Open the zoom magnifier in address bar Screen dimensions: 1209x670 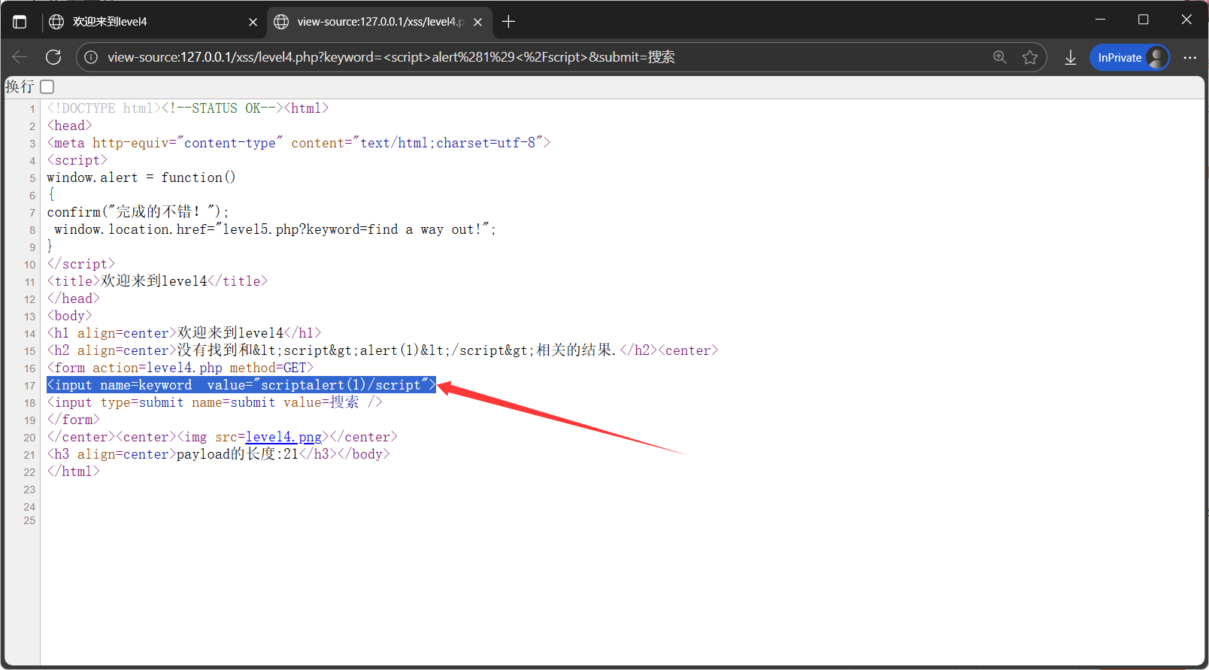[1000, 57]
